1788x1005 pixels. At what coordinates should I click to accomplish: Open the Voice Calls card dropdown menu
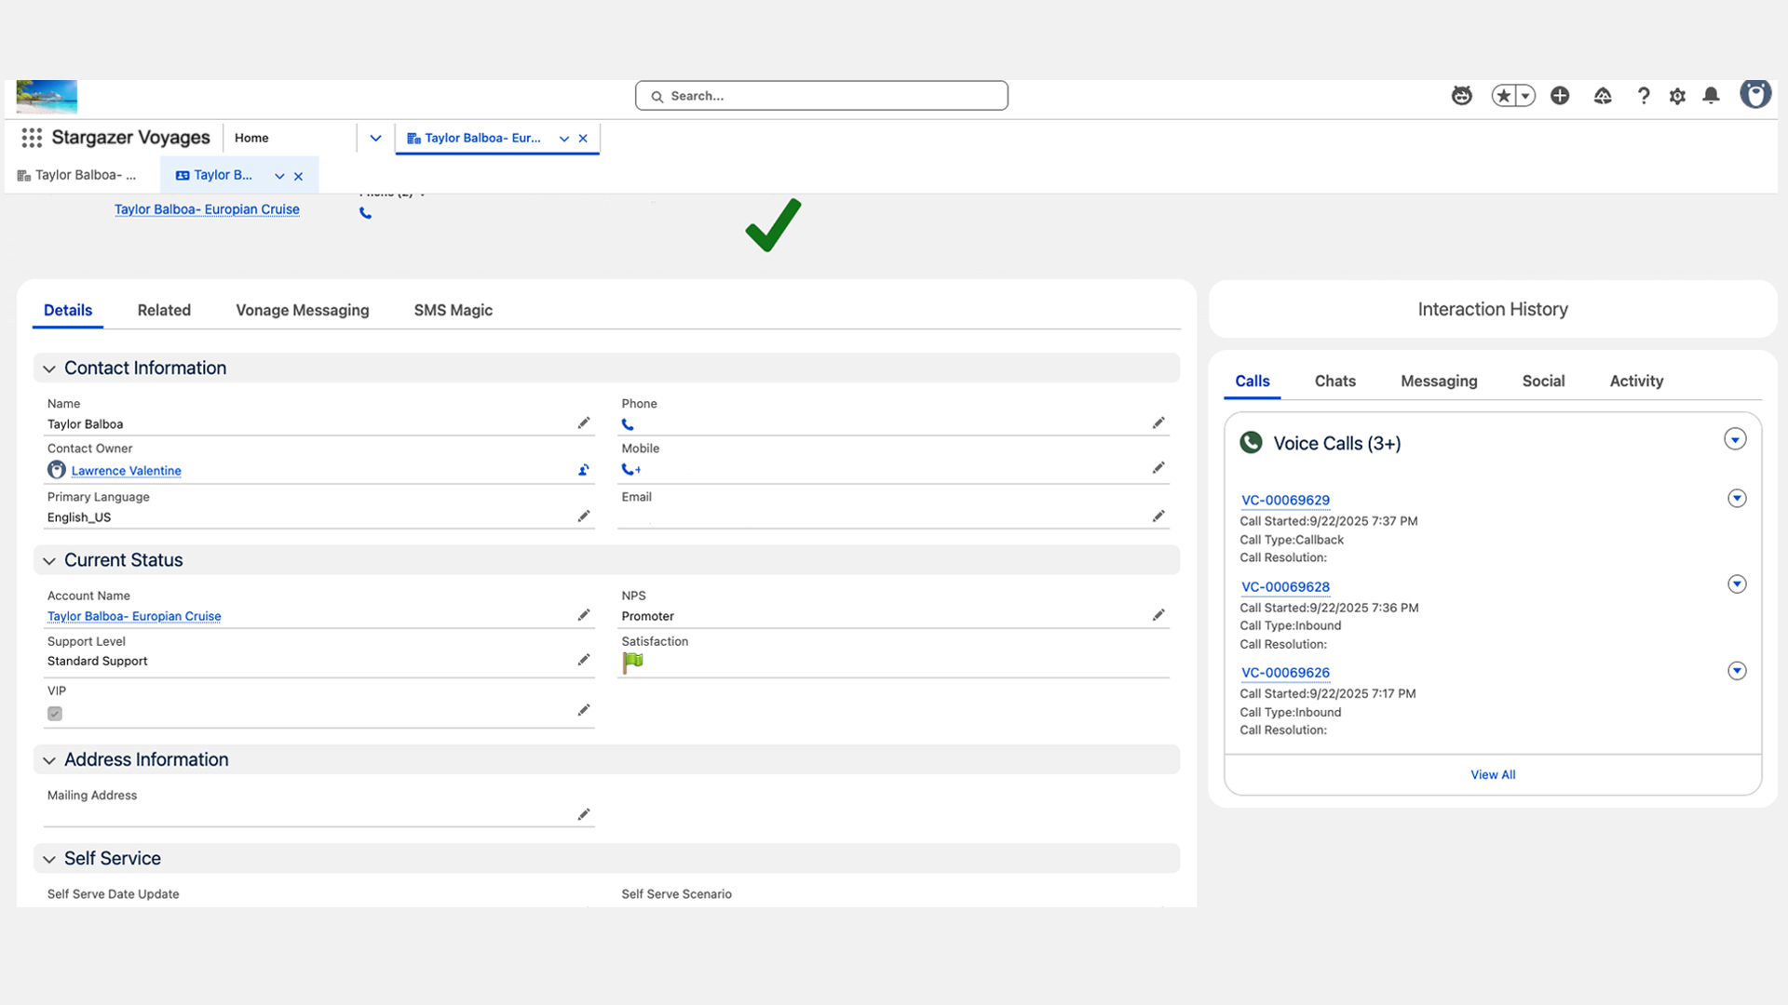pos(1734,439)
